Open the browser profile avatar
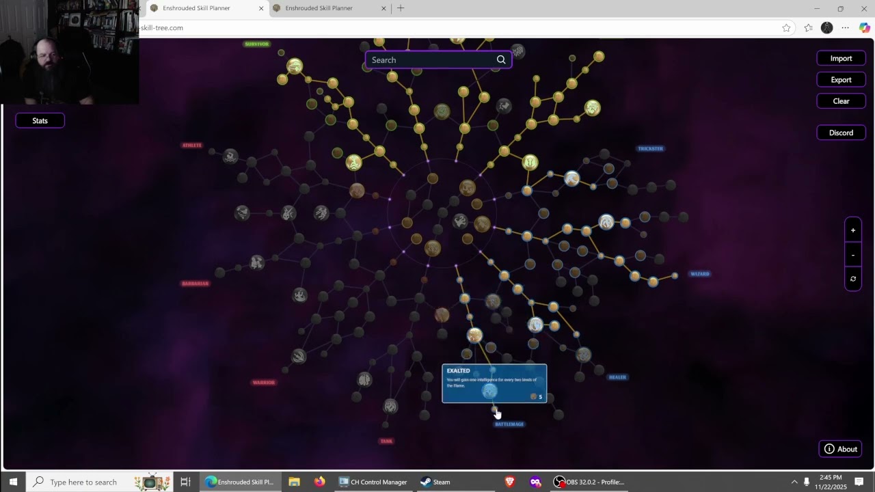The image size is (875, 492). pyautogui.click(x=827, y=28)
